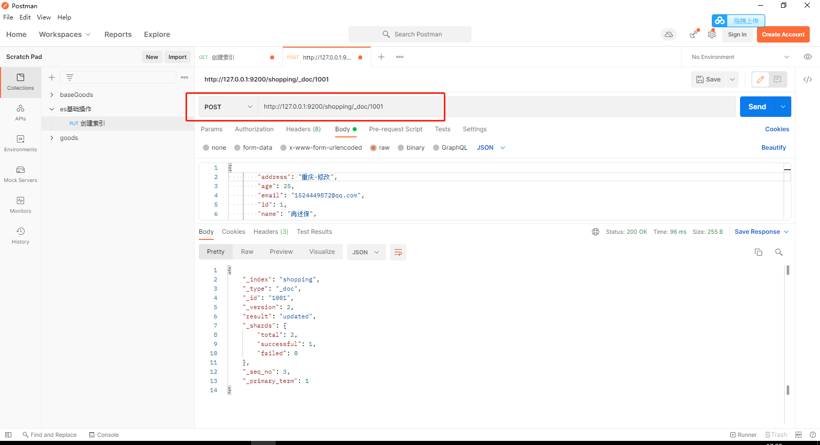Click the Create Account button
820x445 pixels.
pos(783,34)
